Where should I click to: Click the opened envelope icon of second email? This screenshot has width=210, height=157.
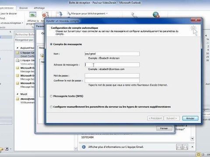(x=17, y=60)
